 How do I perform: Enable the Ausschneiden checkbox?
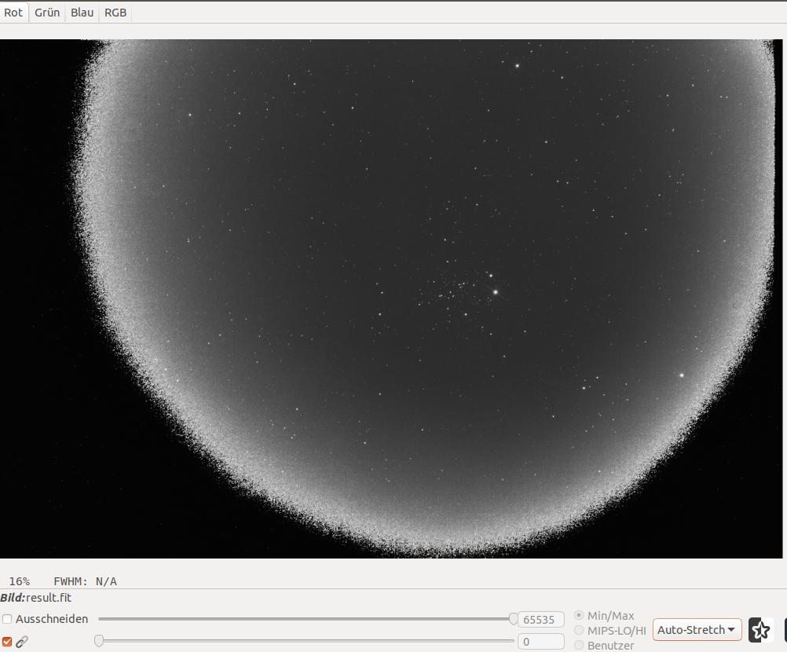pyautogui.click(x=7, y=619)
